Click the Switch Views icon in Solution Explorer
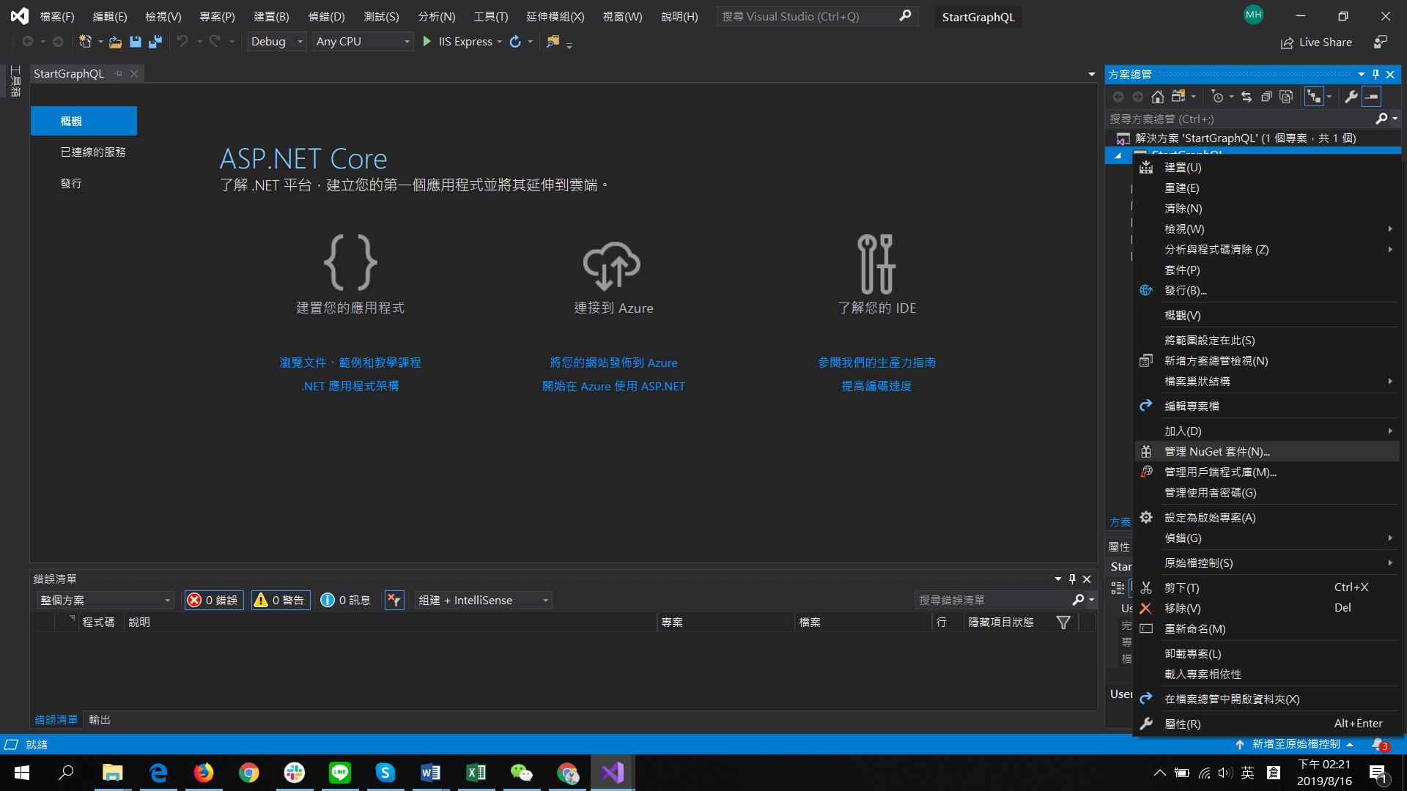The height and width of the screenshot is (791, 1407). (1178, 97)
